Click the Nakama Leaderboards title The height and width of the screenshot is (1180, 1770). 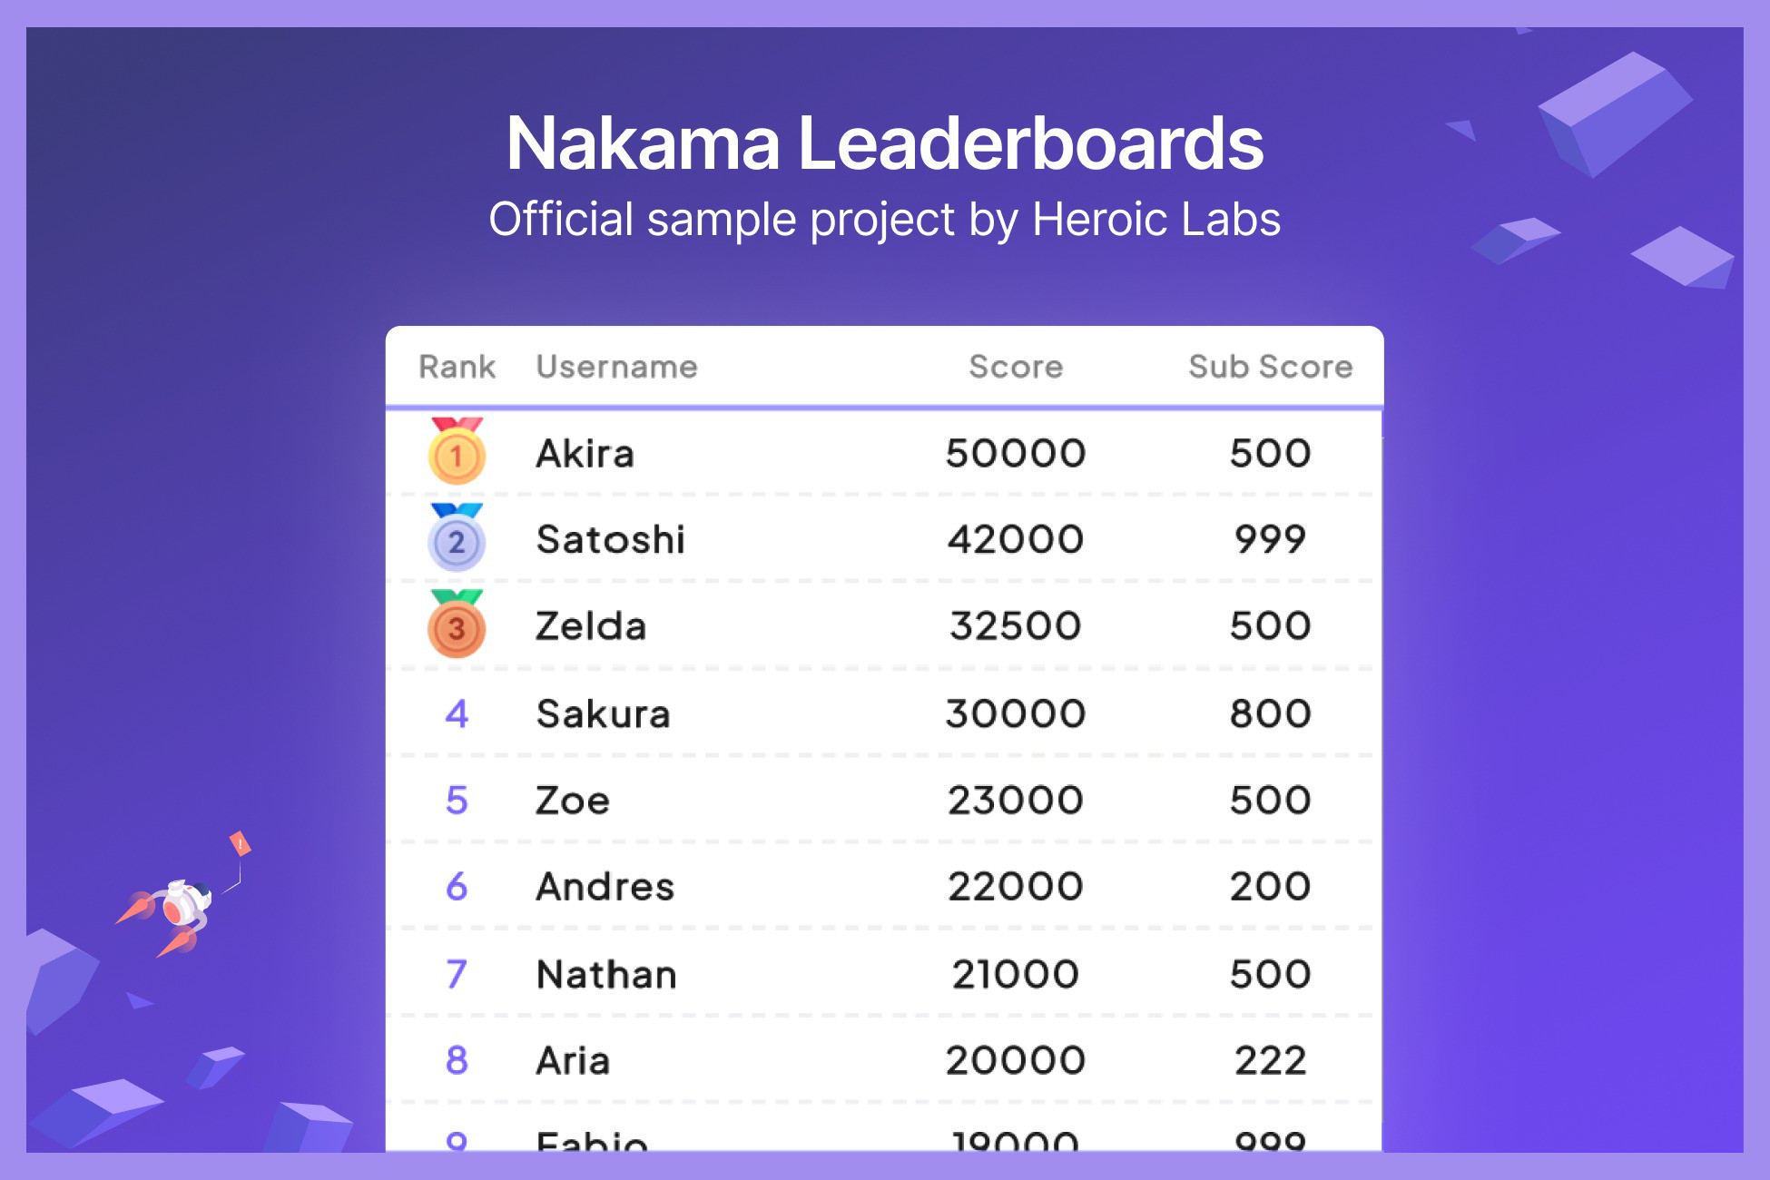click(885, 141)
